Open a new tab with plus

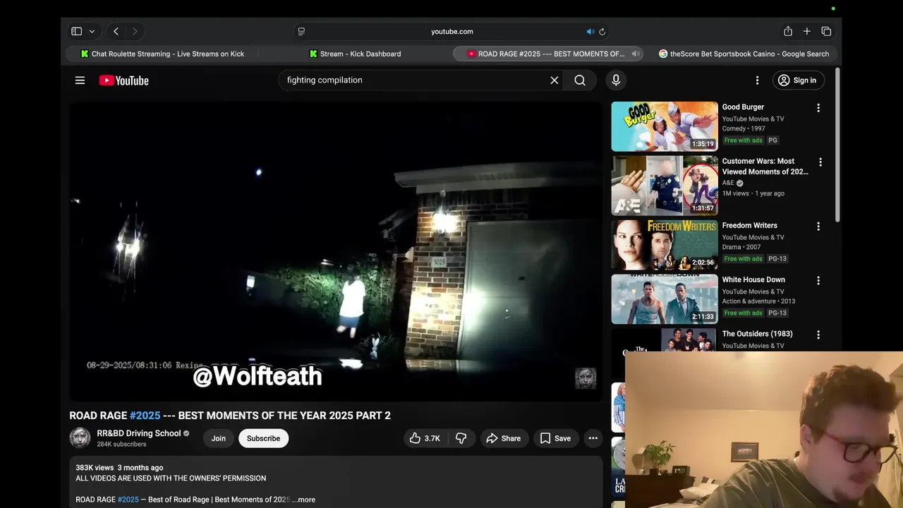(807, 32)
